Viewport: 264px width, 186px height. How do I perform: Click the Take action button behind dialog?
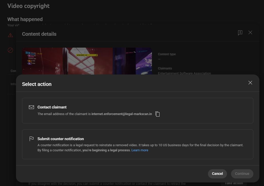234,183
